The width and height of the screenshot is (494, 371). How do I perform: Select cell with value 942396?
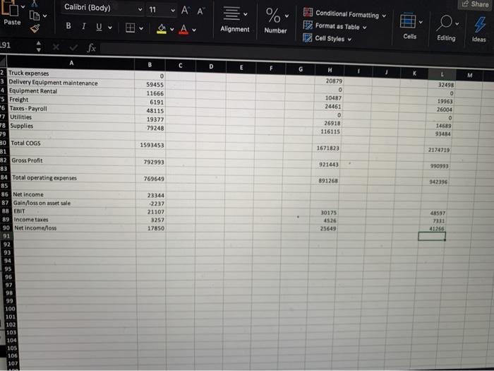tap(435, 182)
